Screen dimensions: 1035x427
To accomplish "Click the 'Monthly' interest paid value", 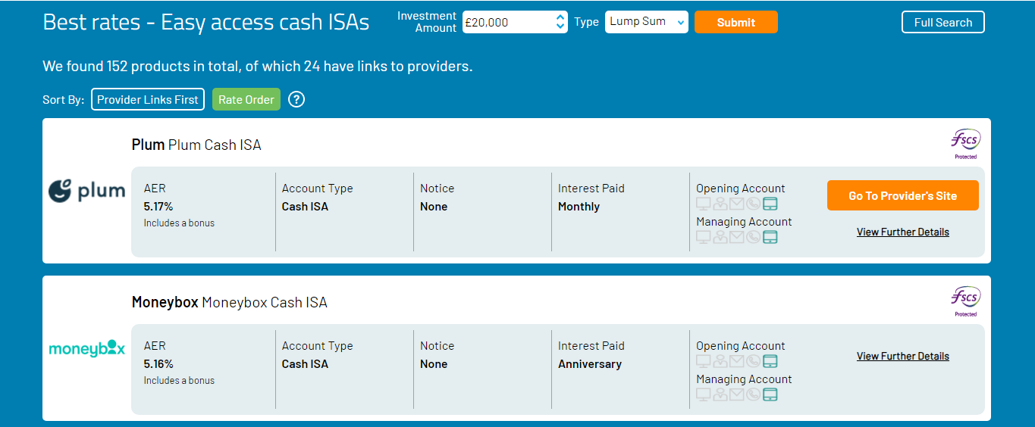I will [x=579, y=207].
